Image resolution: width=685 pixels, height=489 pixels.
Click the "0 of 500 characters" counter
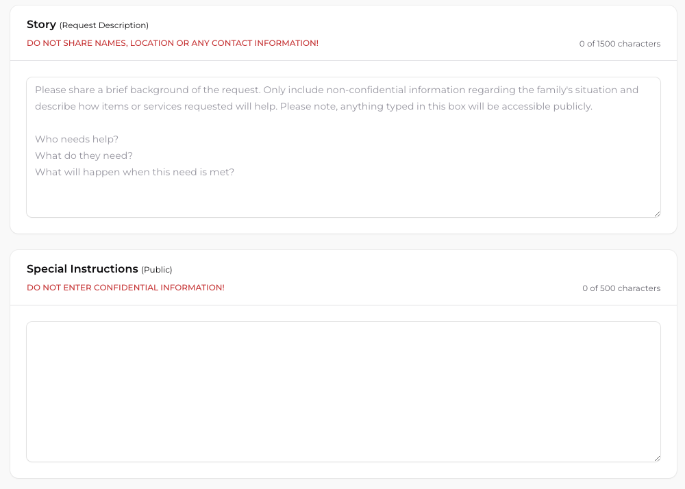[x=621, y=288]
